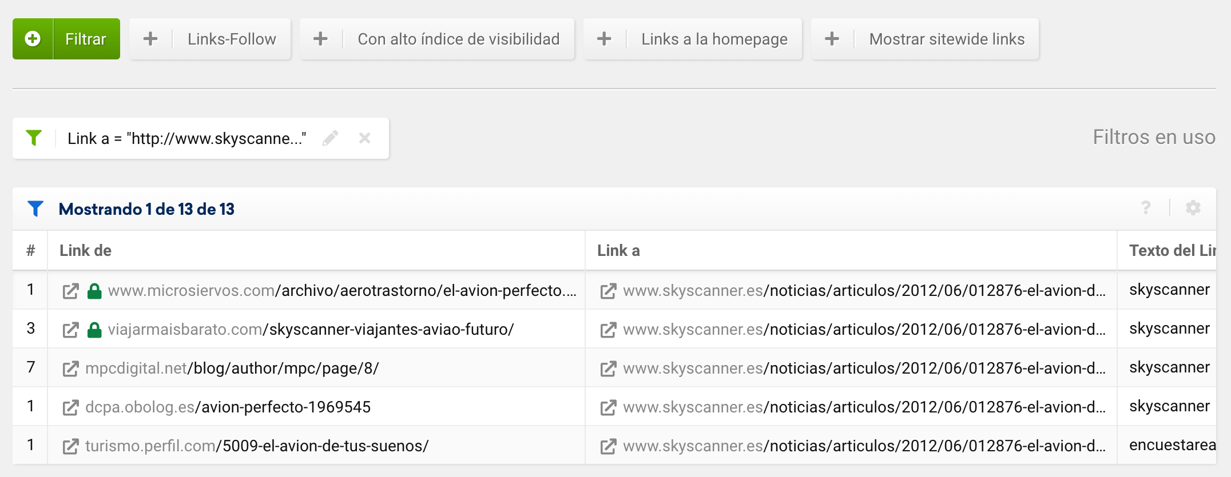Open microsiervos.com source in external link icon
This screenshot has width=1231, height=477.
click(x=70, y=291)
